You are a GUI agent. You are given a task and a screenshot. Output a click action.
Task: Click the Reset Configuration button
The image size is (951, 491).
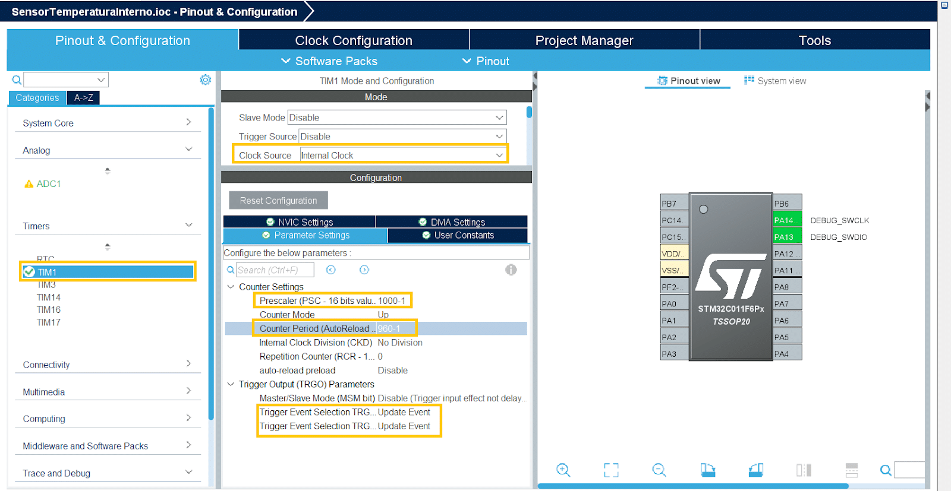tap(278, 201)
